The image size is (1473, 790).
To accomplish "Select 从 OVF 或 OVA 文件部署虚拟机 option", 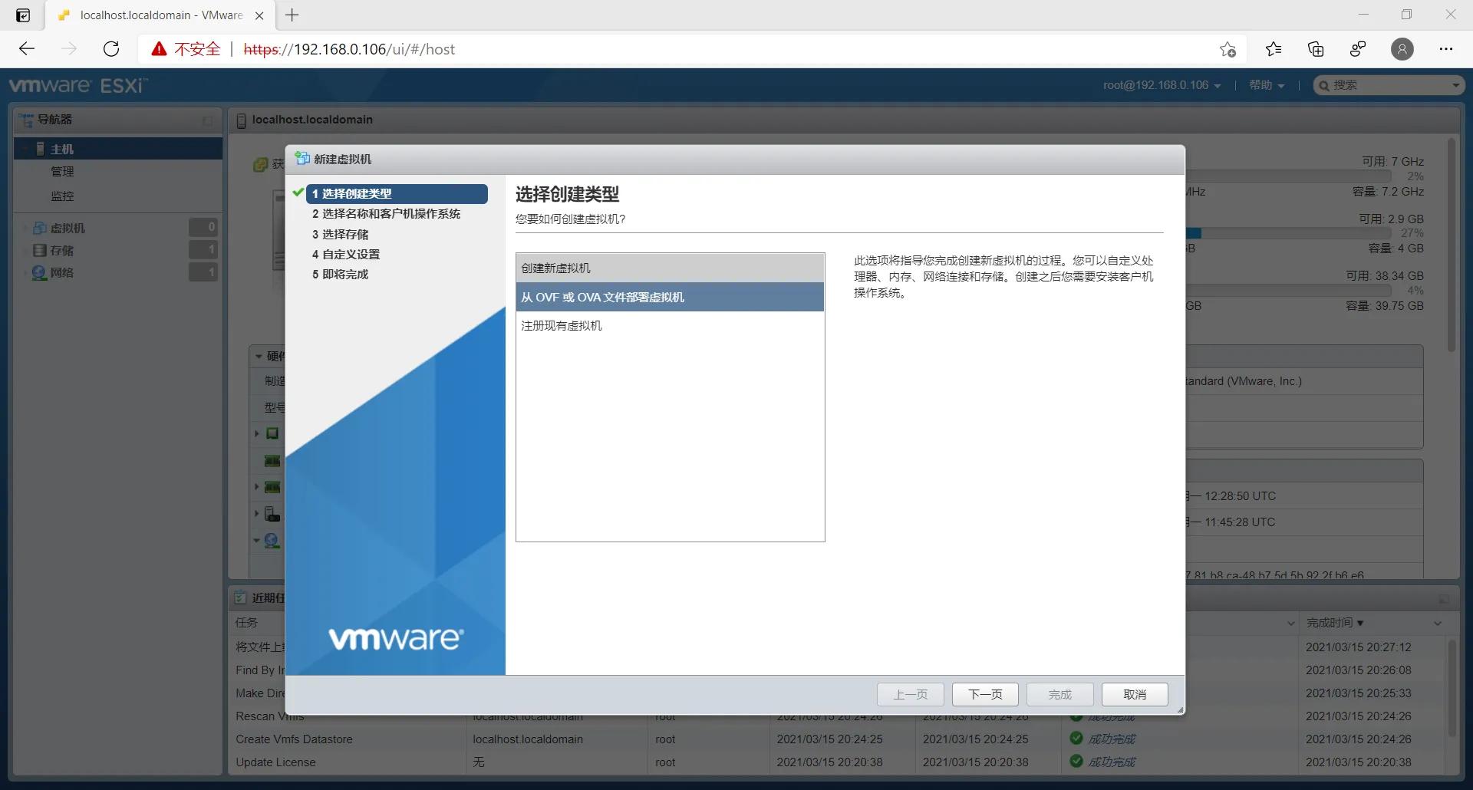I will point(602,297).
